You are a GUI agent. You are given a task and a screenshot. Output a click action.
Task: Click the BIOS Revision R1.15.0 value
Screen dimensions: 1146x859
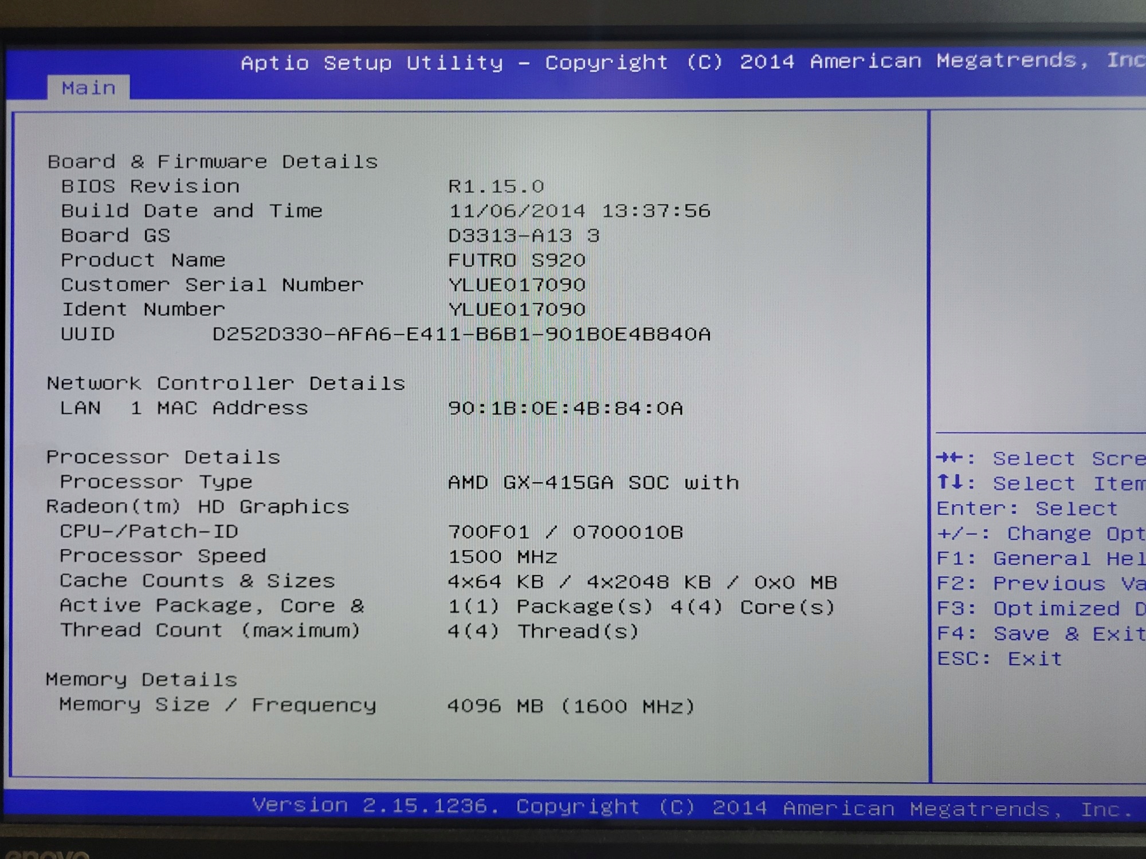(496, 187)
